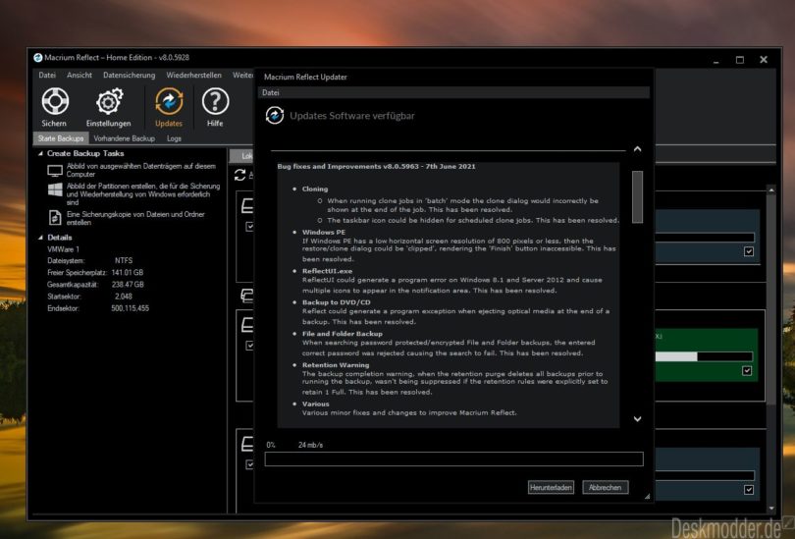
Task: Click the resize grip of updater dialog
Action: pyautogui.click(x=647, y=497)
